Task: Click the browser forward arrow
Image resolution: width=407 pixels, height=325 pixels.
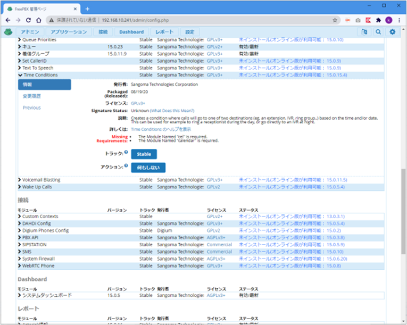Action: [18, 20]
